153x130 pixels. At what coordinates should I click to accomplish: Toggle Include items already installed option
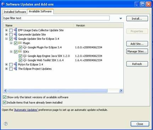click(x=5, y=103)
